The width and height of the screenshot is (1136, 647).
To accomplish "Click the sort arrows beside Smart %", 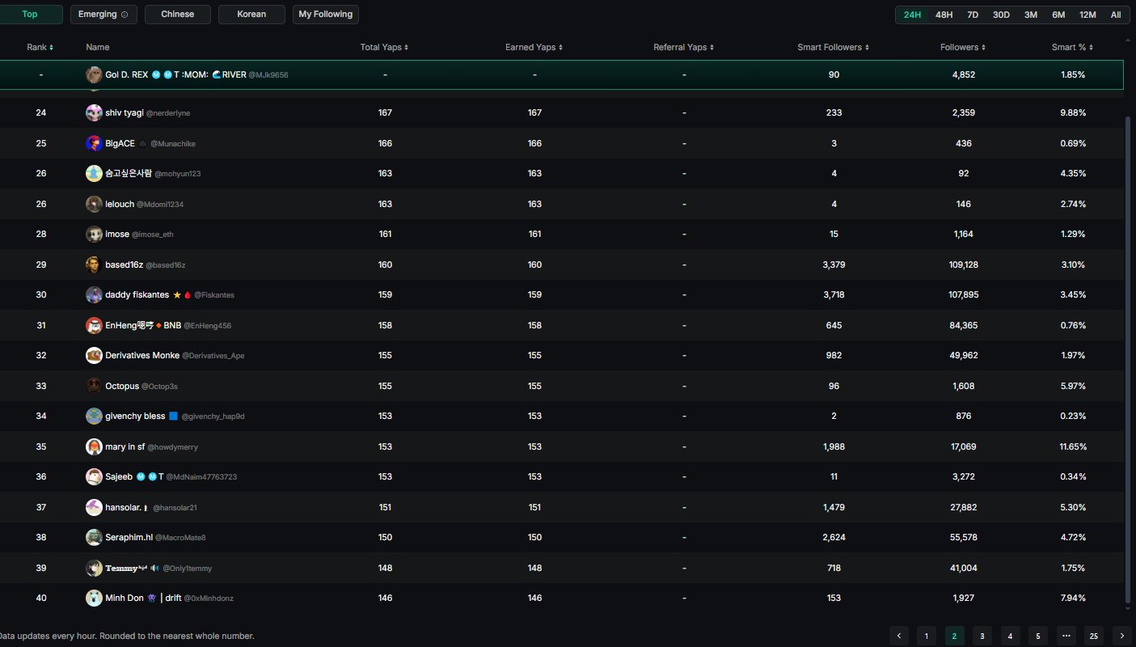I will pos(1091,48).
